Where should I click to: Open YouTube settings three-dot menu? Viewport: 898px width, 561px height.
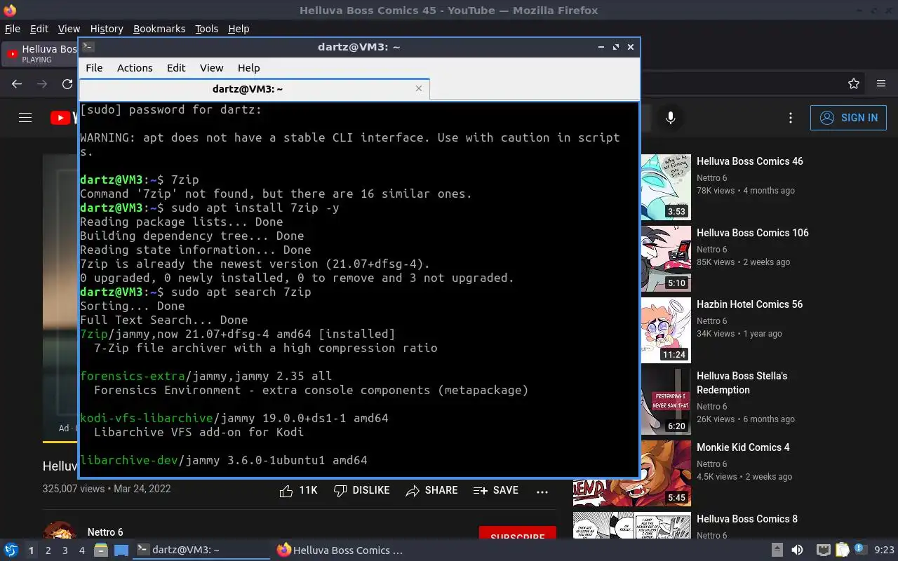[x=791, y=118]
